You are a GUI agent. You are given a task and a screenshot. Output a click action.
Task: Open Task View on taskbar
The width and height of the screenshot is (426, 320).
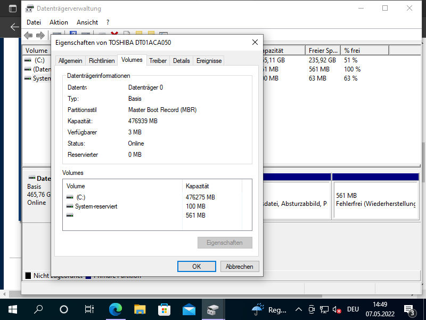coord(89,309)
